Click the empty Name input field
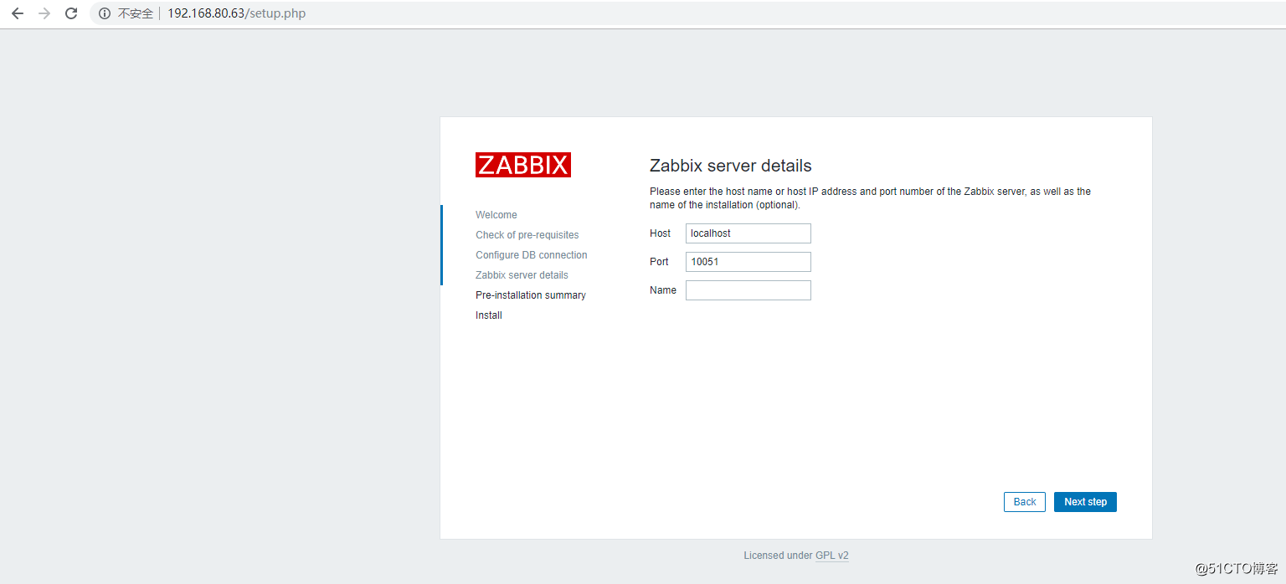 point(748,290)
